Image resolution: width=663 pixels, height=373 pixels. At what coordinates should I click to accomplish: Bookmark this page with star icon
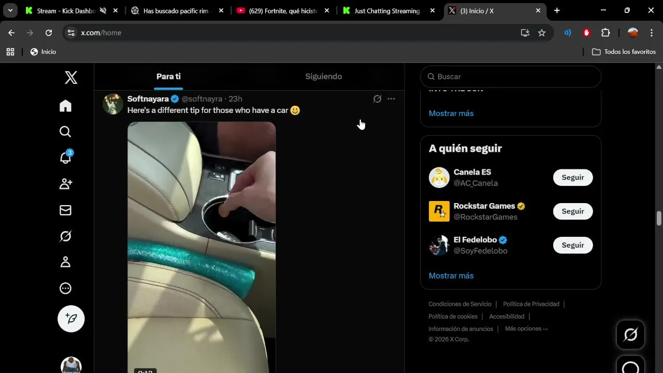click(542, 33)
